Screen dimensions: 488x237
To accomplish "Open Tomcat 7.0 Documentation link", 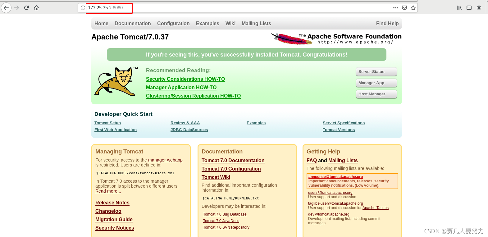I will click(x=233, y=161).
